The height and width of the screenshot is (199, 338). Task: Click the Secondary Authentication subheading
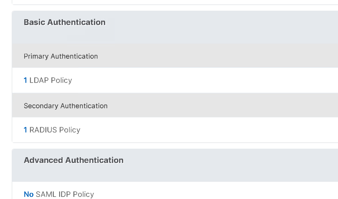click(x=66, y=106)
